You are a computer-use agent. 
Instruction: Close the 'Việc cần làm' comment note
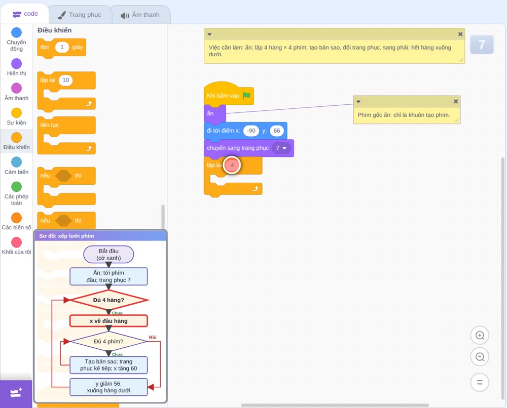tap(460, 34)
